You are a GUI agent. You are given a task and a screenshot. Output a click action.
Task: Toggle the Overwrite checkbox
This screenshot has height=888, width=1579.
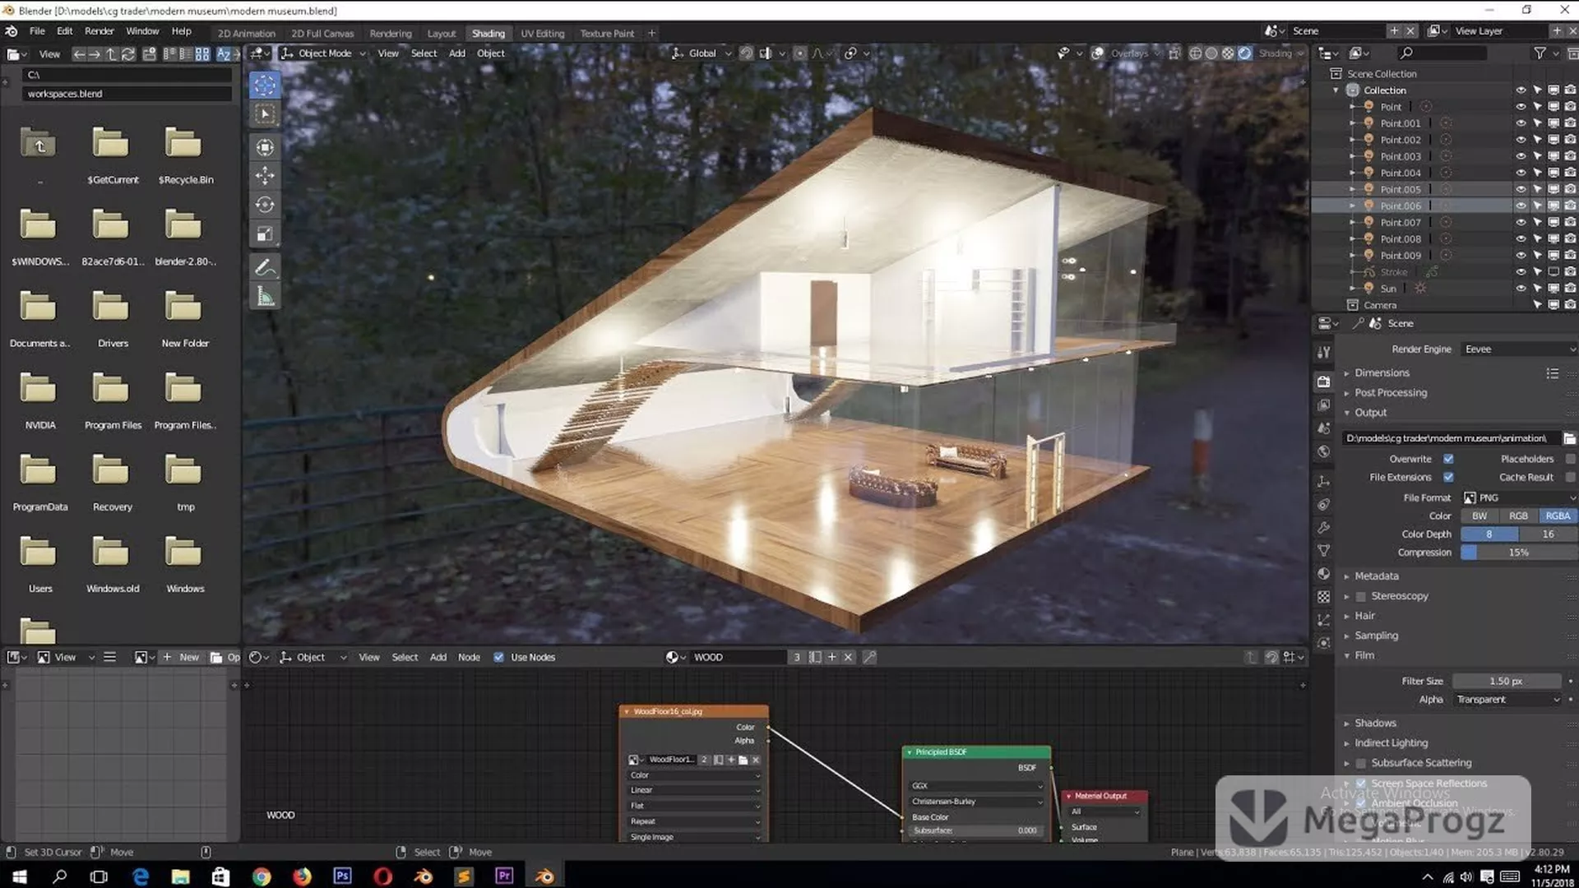(x=1448, y=459)
